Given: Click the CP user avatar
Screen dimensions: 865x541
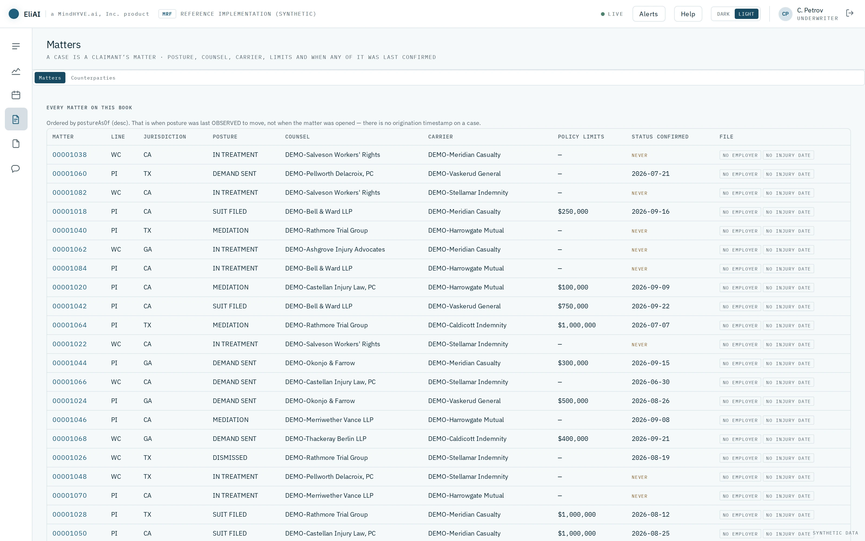Looking at the screenshot, I should pos(785,14).
